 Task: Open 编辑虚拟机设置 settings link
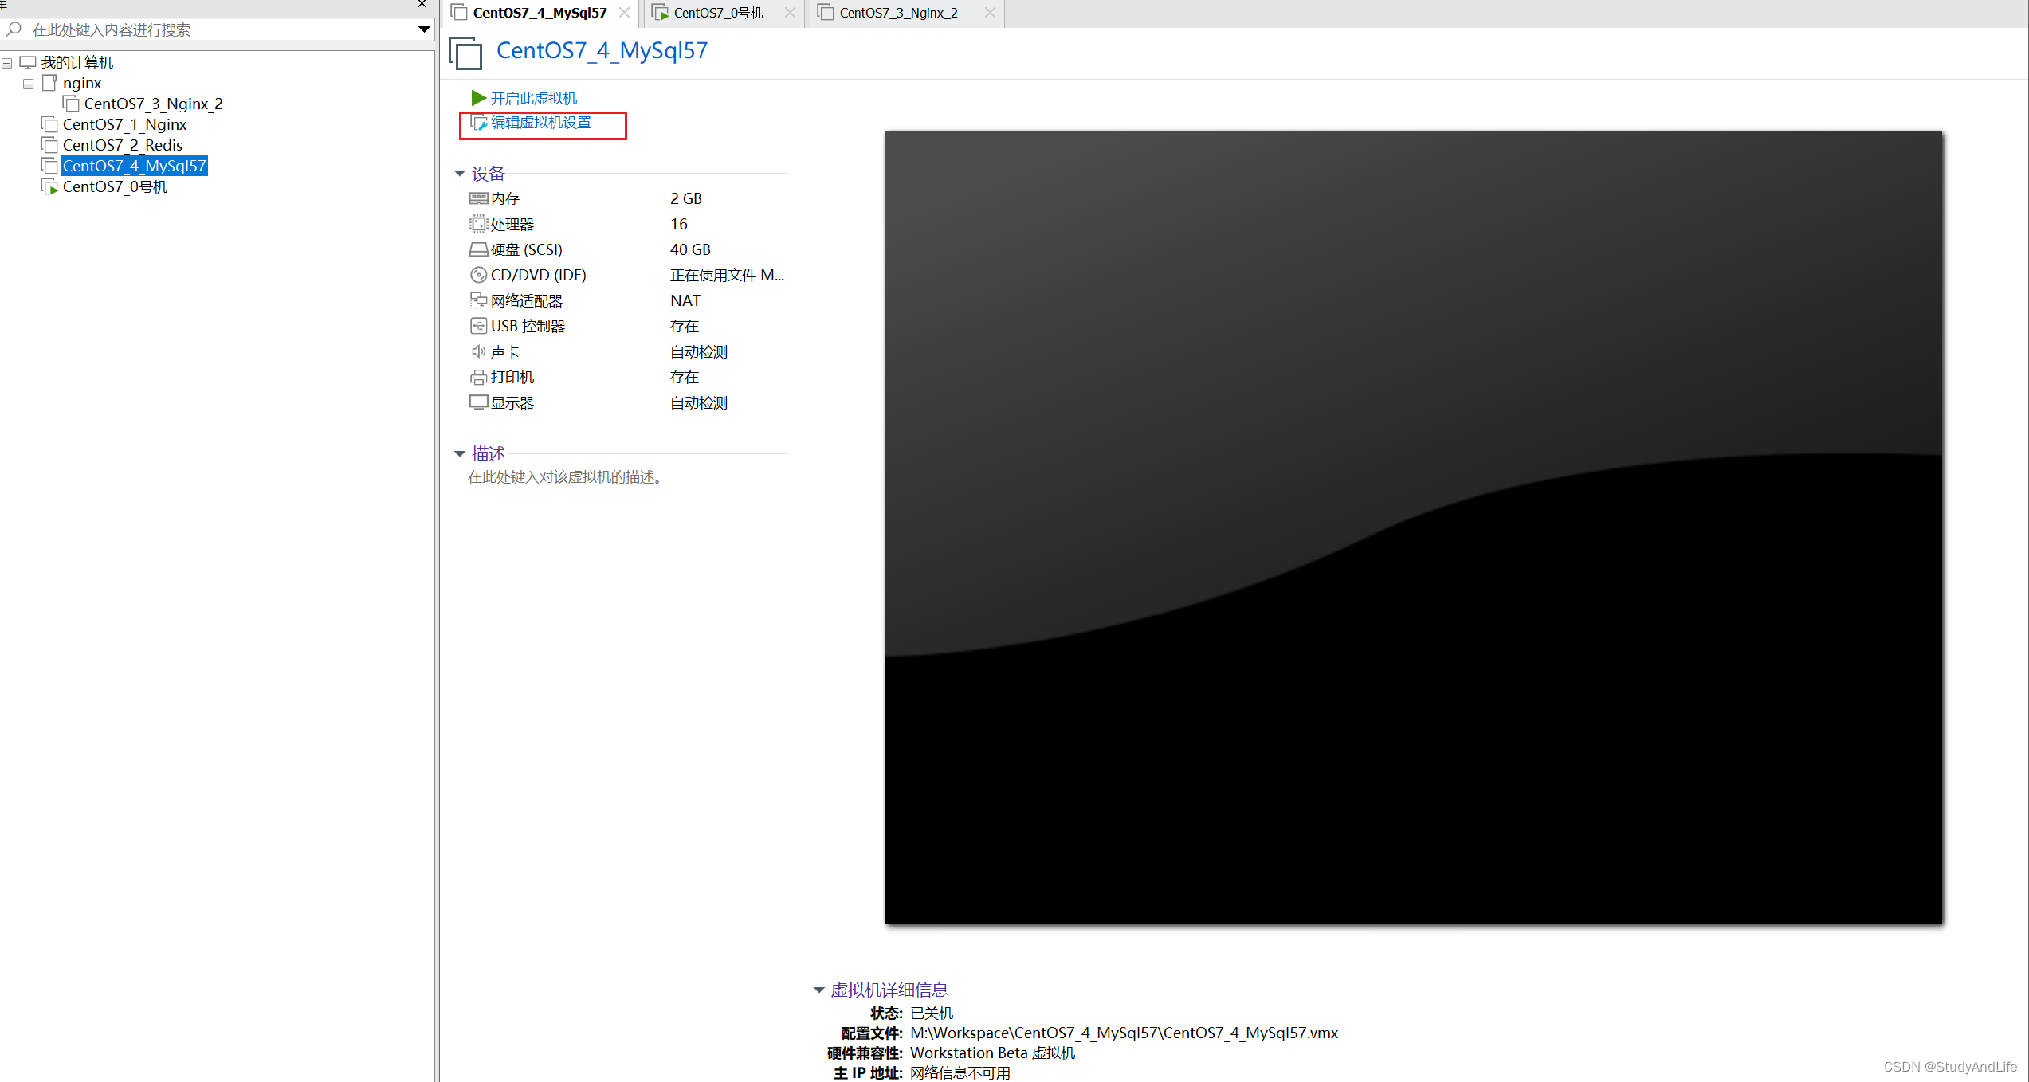click(540, 123)
